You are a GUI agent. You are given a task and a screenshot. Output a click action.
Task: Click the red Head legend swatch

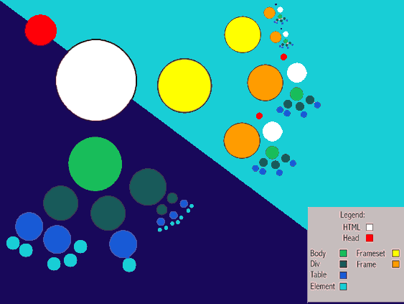tap(370, 238)
